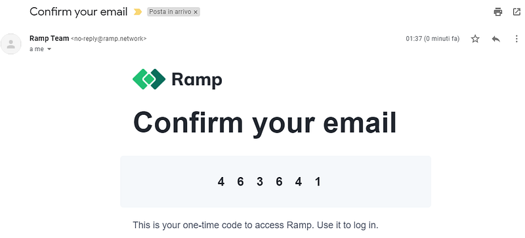Expand recipient details arrow next to 'a me'
This screenshot has height=238, width=525.
point(49,49)
